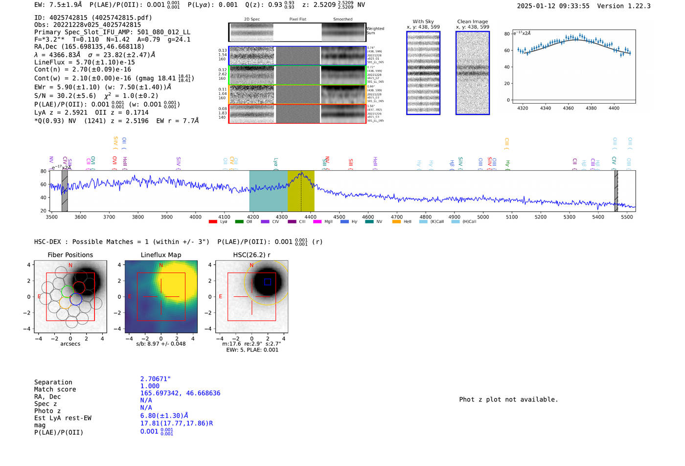Click the green fiber circle in Fiber Positions
This screenshot has height=466, width=685.
[68, 292]
